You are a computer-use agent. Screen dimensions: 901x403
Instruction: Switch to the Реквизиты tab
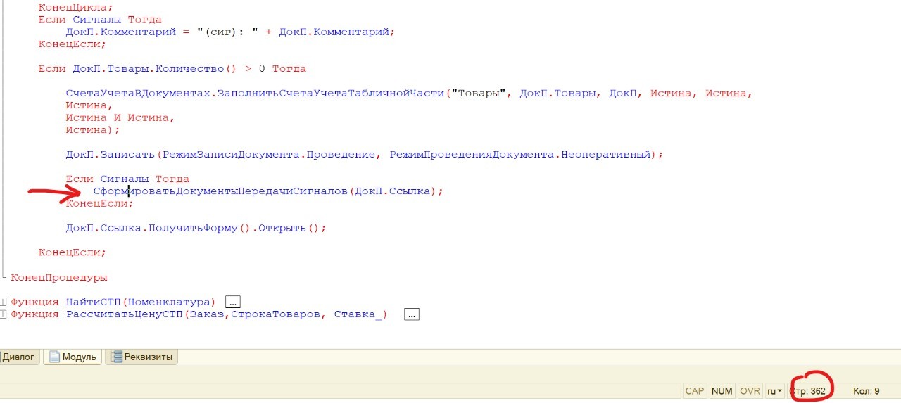141,357
